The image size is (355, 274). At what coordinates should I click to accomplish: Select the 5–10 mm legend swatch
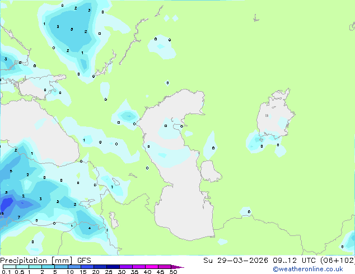point(62,267)
